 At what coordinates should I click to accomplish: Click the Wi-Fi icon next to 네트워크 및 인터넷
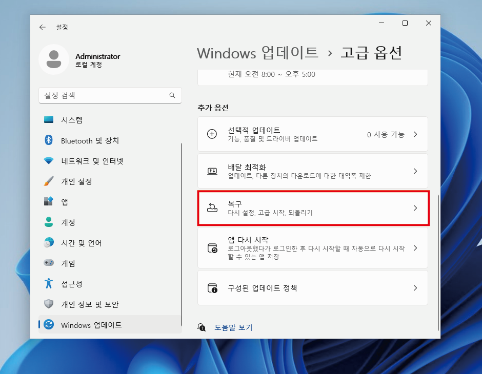click(49, 160)
